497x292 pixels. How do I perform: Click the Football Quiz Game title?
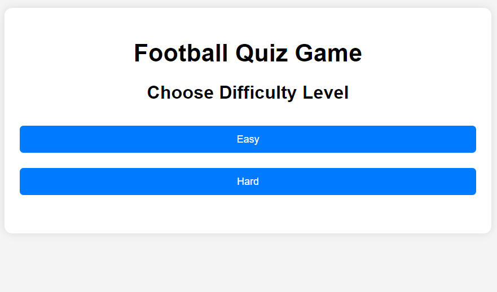click(248, 53)
